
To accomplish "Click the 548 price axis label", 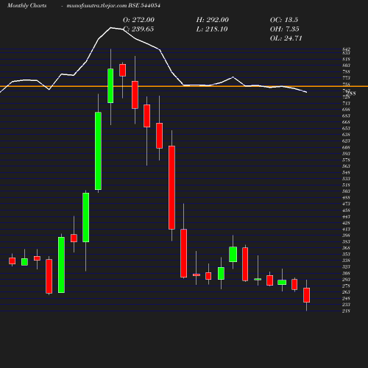I will click(346, 172).
